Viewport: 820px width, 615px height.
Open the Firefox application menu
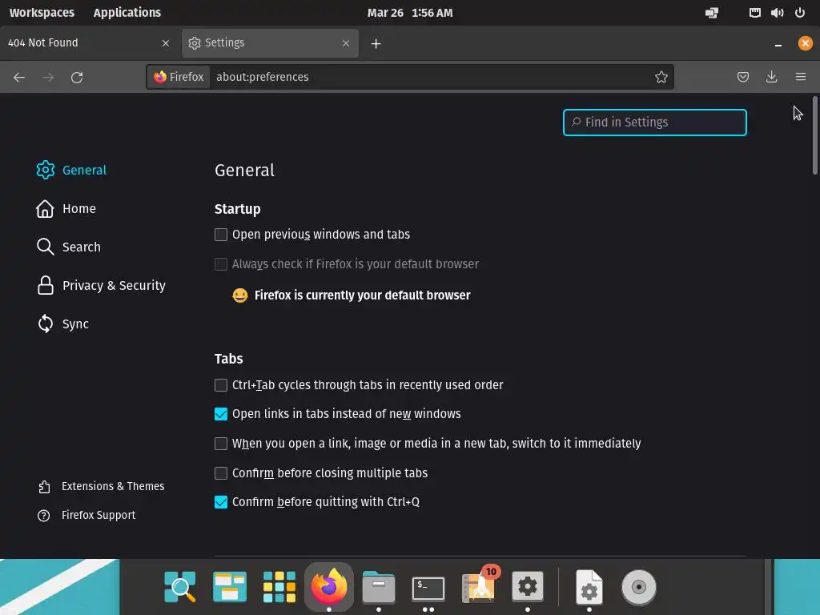coord(800,77)
